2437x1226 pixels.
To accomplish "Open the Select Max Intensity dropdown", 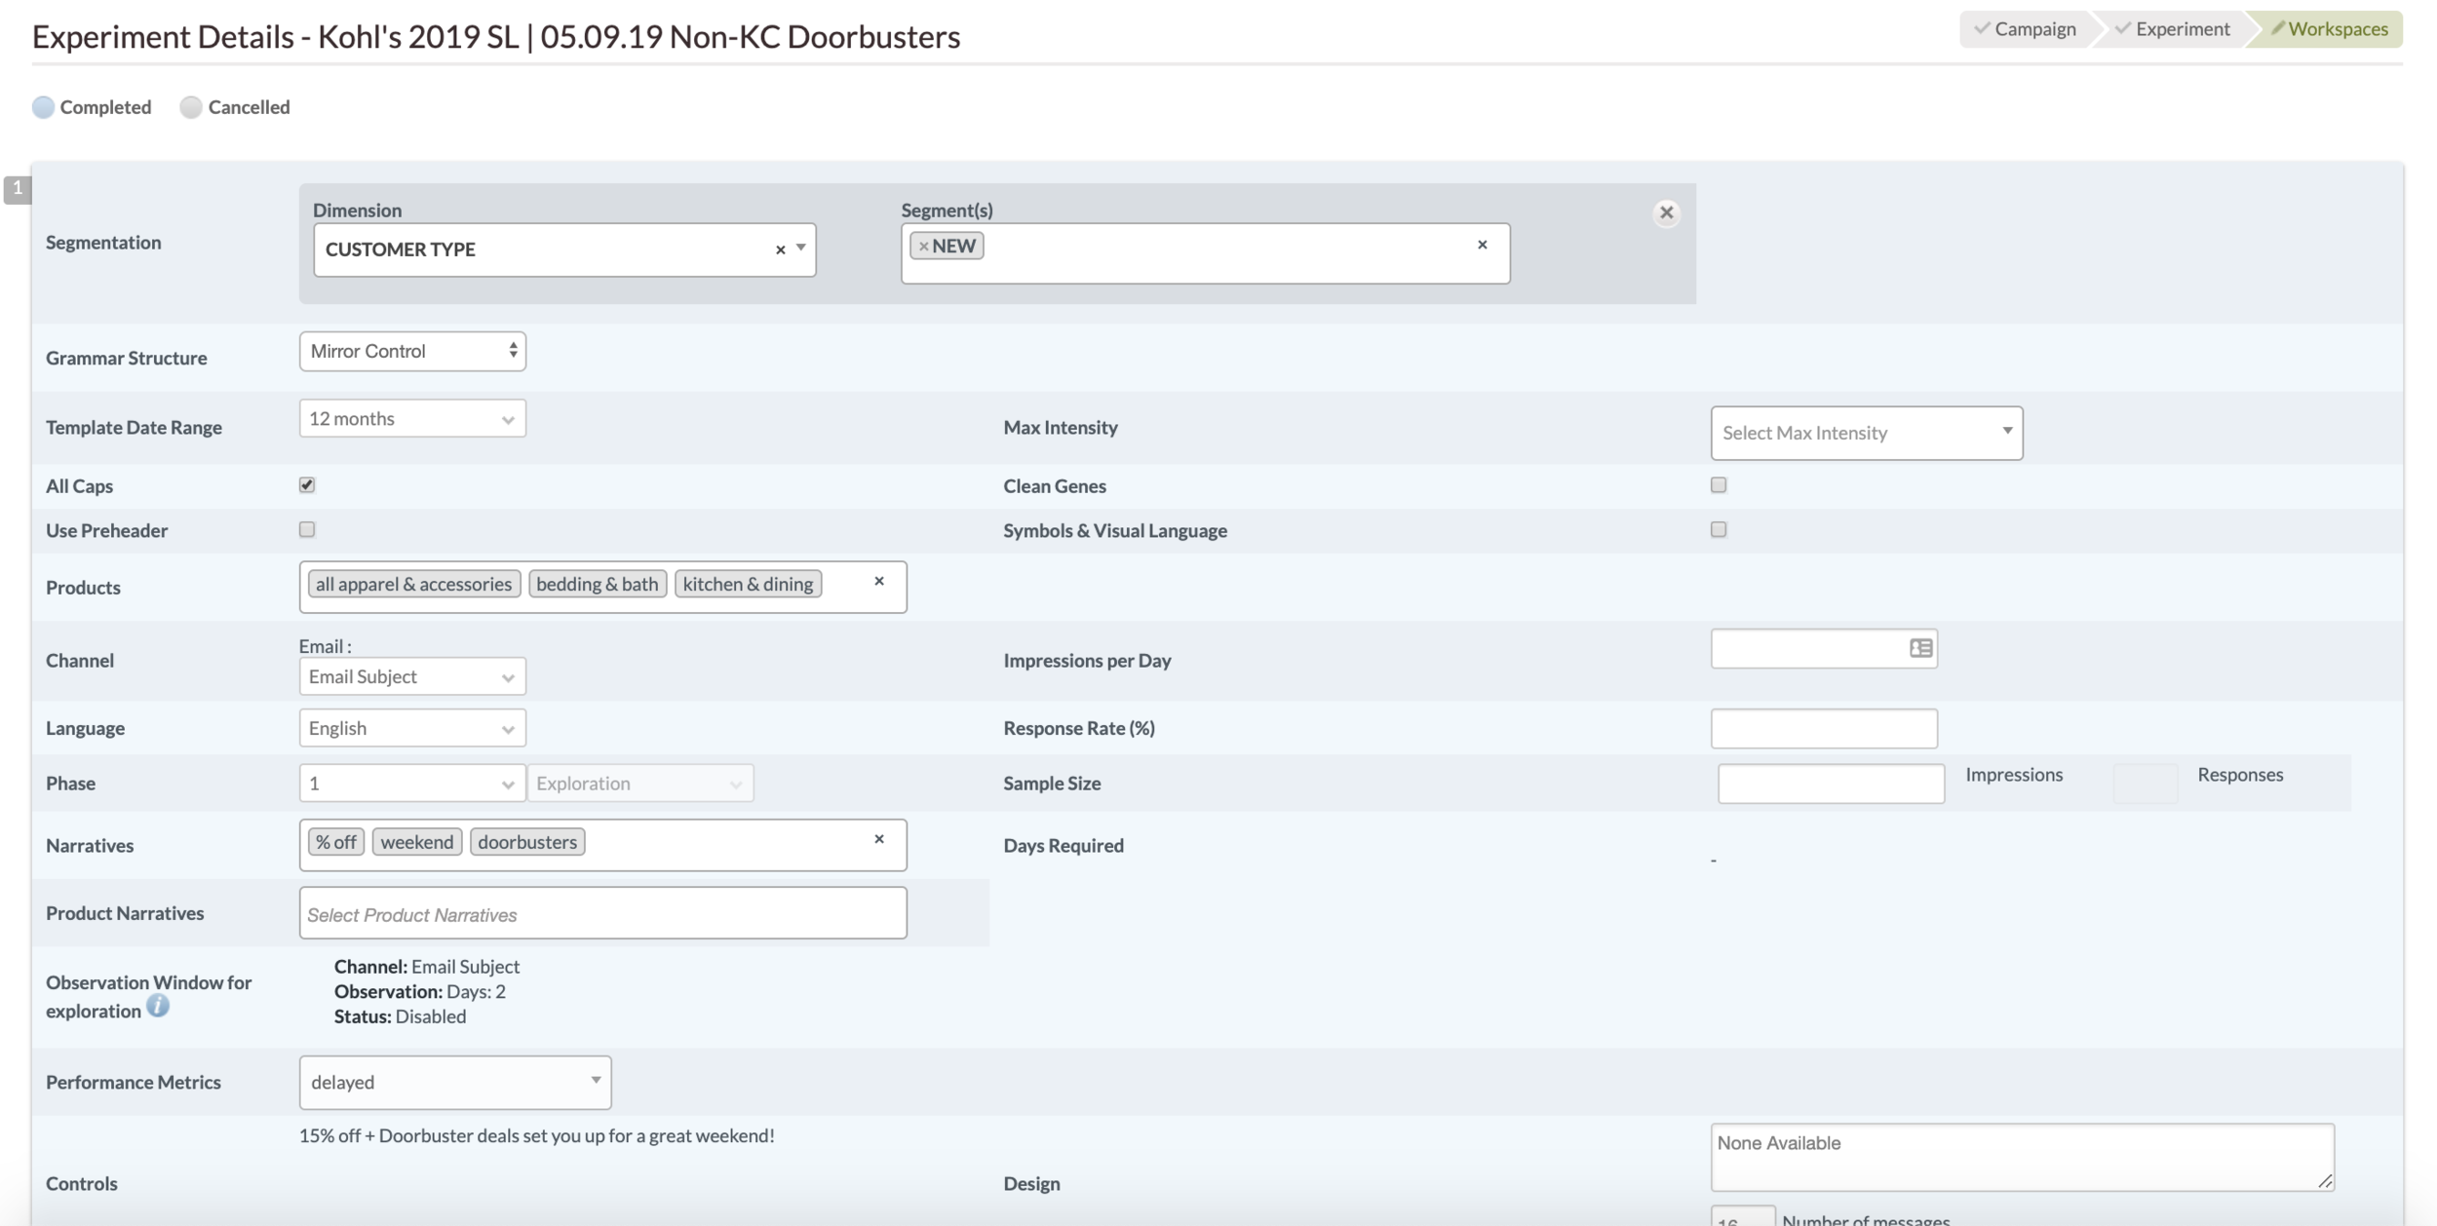I will click(1866, 433).
